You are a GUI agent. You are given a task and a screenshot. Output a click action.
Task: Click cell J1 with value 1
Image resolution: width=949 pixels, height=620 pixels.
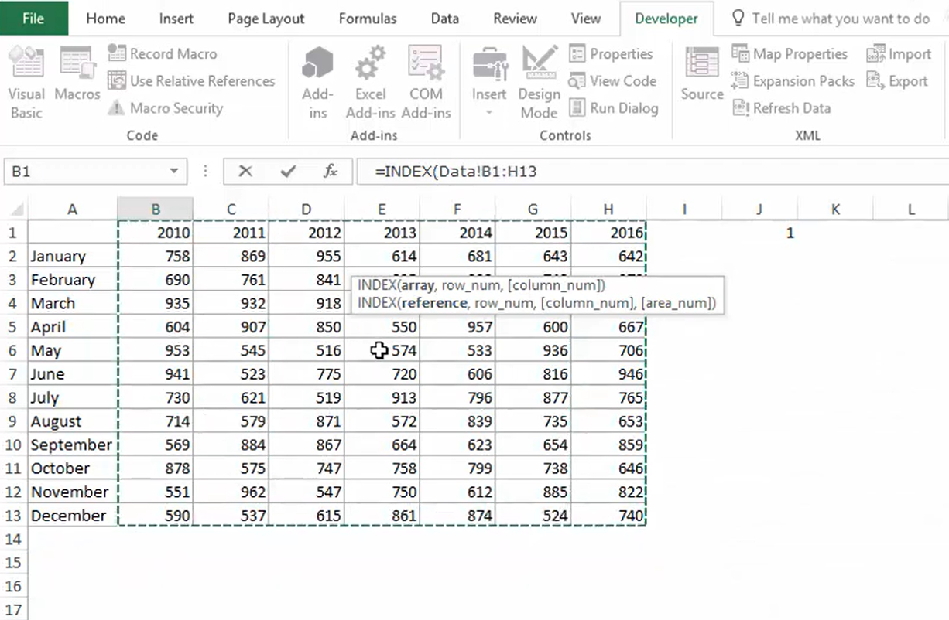759,233
